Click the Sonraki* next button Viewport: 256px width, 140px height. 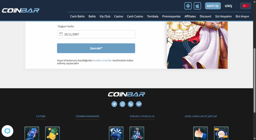coord(96,48)
